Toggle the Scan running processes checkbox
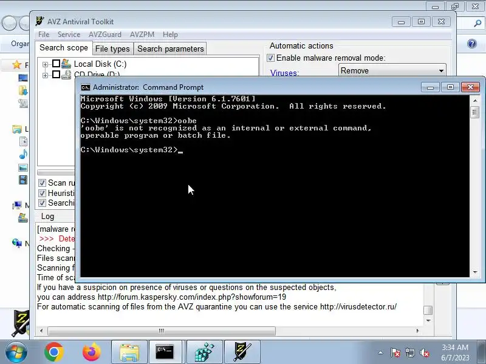Image resolution: width=486 pixels, height=364 pixels. point(42,183)
